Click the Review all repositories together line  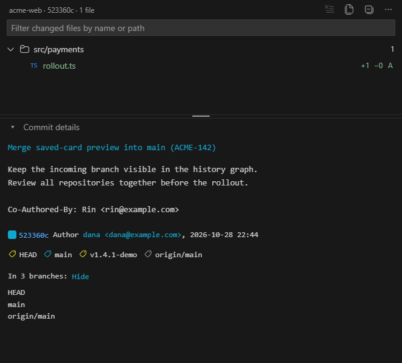[x=128, y=183]
